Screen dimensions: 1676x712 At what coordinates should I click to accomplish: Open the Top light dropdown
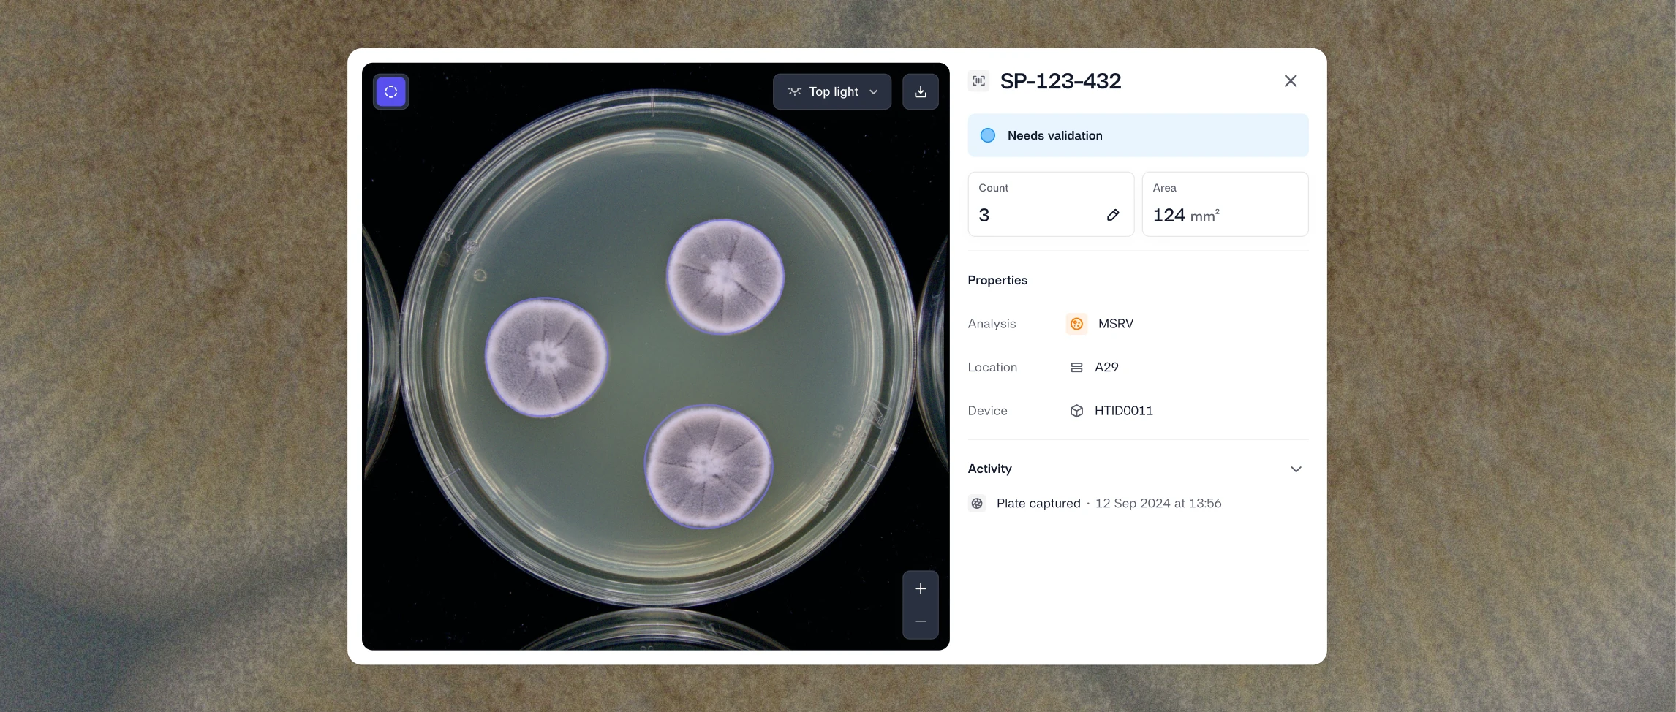(x=832, y=92)
